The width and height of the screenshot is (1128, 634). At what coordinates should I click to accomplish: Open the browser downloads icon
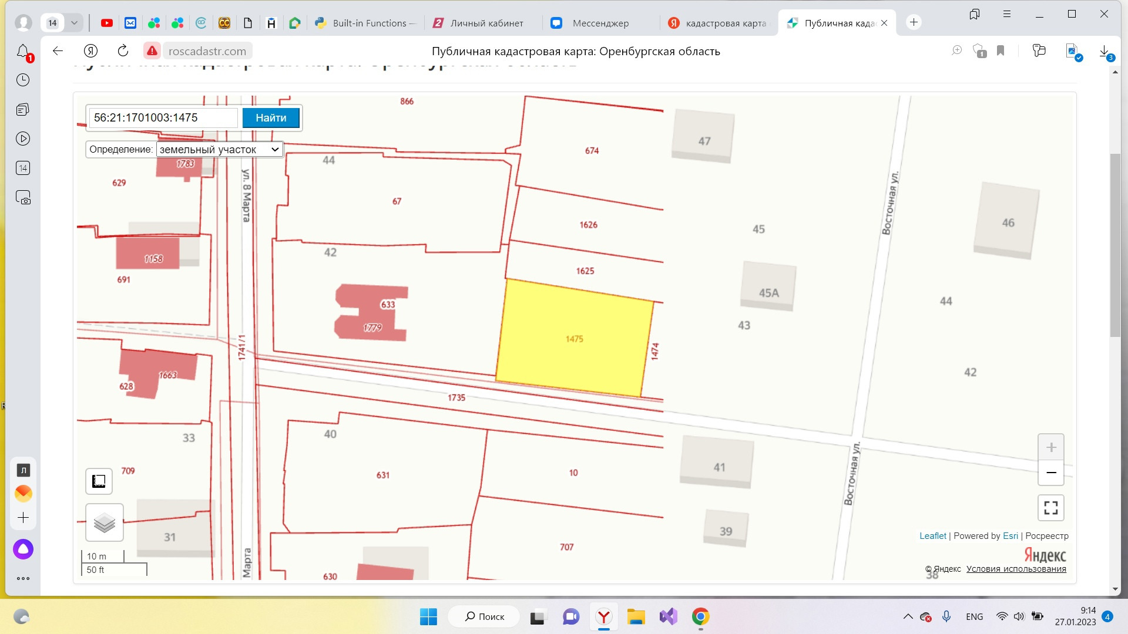(x=1104, y=51)
